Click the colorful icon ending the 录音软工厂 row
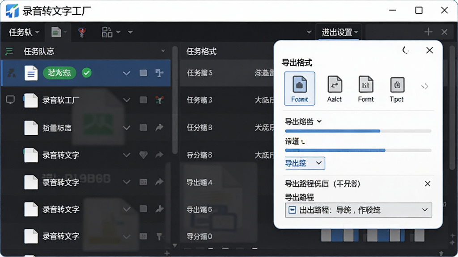Viewport: 458px width, 257px height. 159,100
